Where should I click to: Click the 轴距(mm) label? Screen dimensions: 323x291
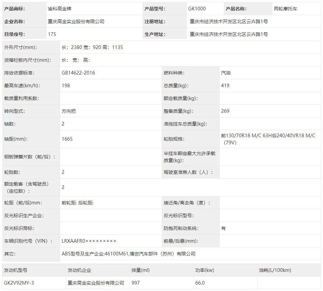tap(16, 139)
